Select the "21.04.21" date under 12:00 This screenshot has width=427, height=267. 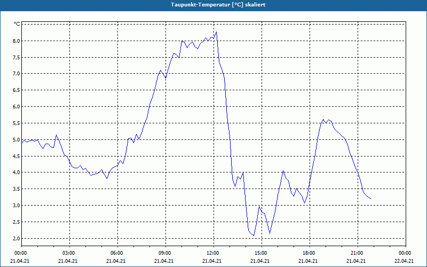coord(212,261)
